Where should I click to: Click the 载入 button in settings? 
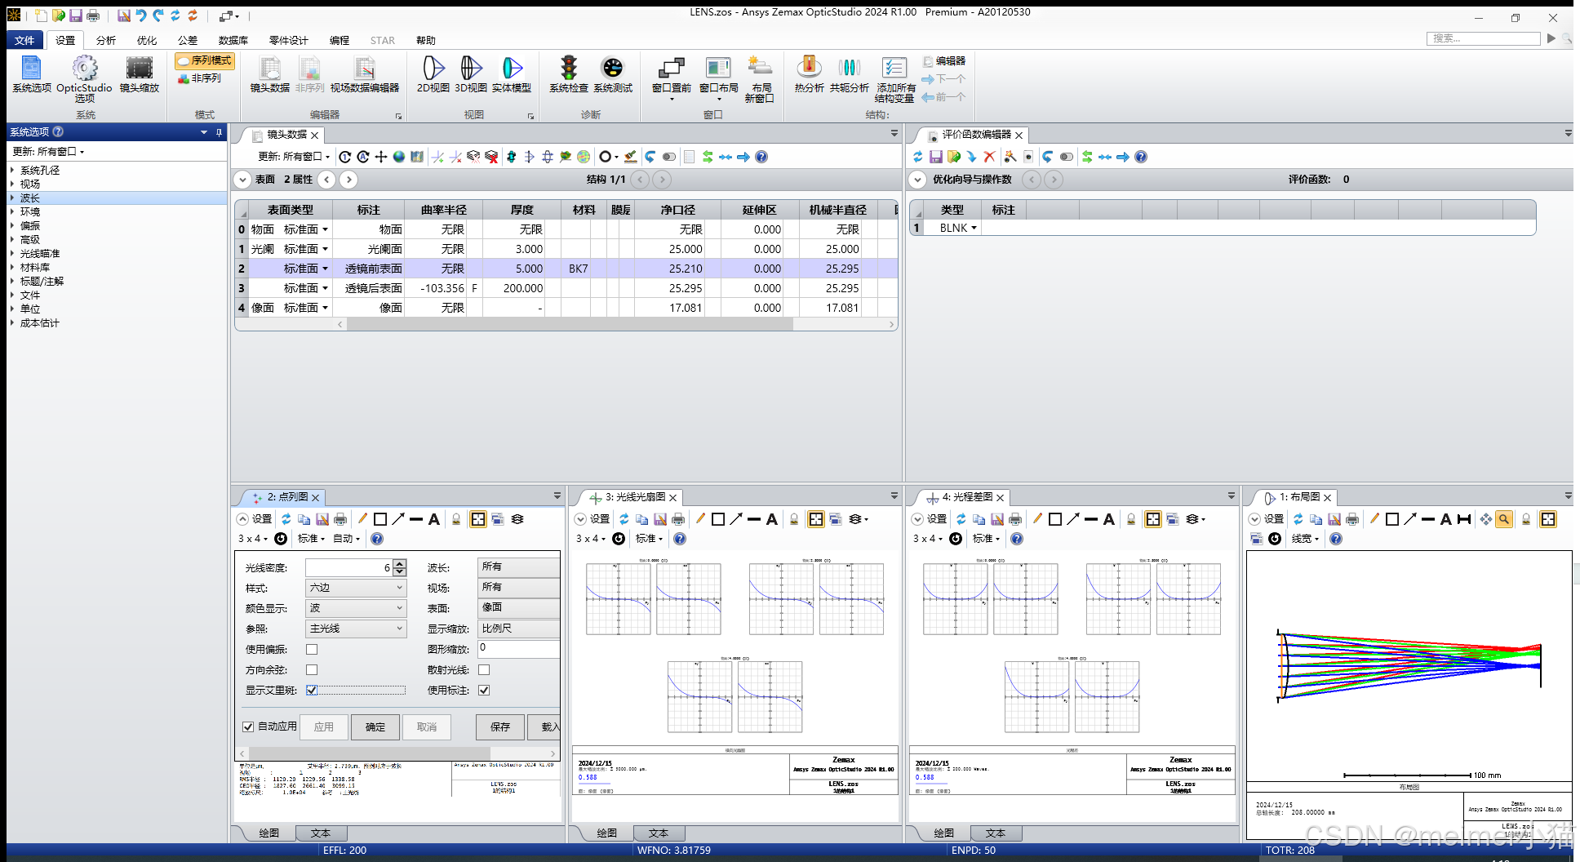pos(545,726)
